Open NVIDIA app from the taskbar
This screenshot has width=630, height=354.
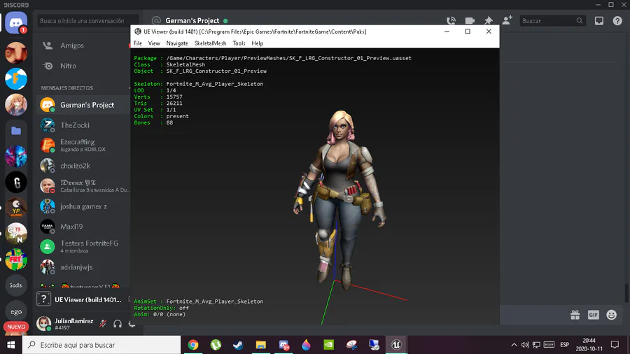point(329,345)
